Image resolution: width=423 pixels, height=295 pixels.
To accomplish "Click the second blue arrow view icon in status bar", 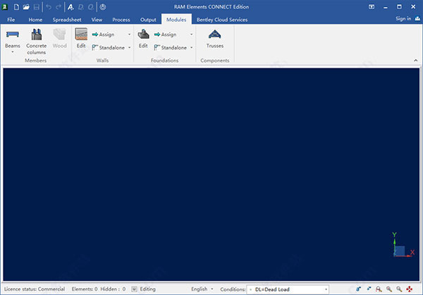I will (x=369, y=289).
